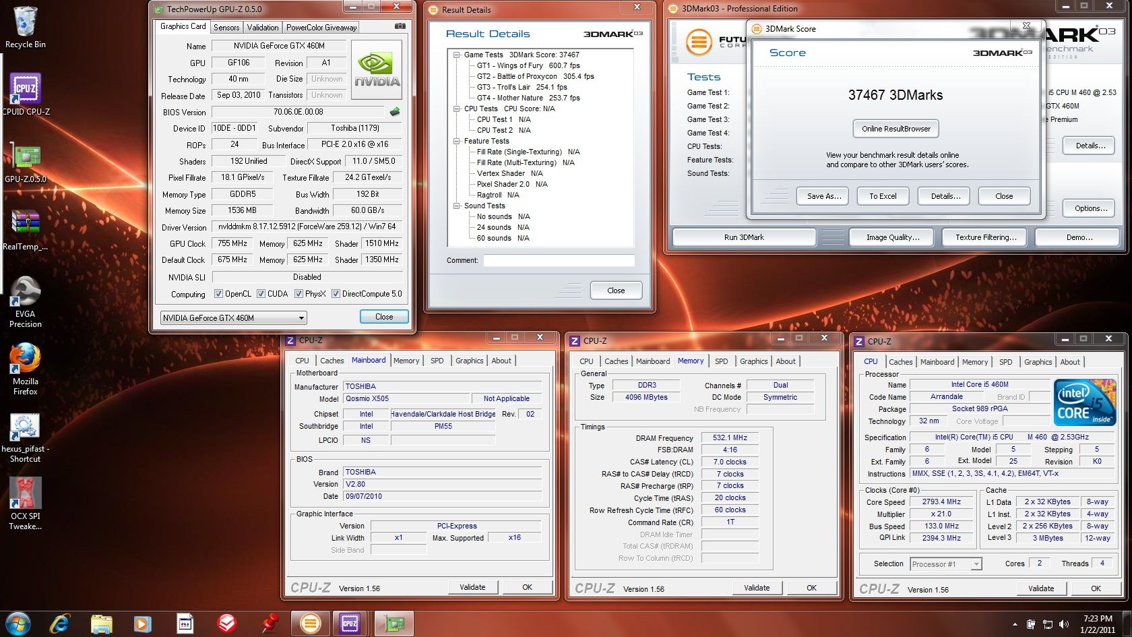Open the Processor #1 selection dropdown
Screen dimensions: 1132x637
pyautogui.click(x=946, y=564)
